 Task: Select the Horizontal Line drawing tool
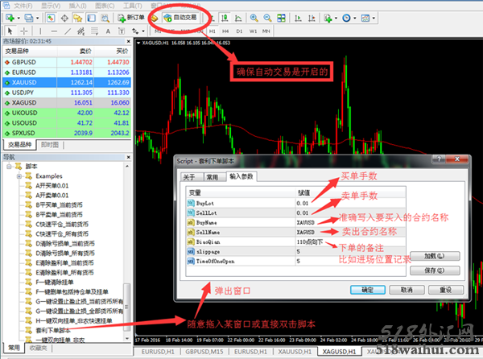coord(54,31)
